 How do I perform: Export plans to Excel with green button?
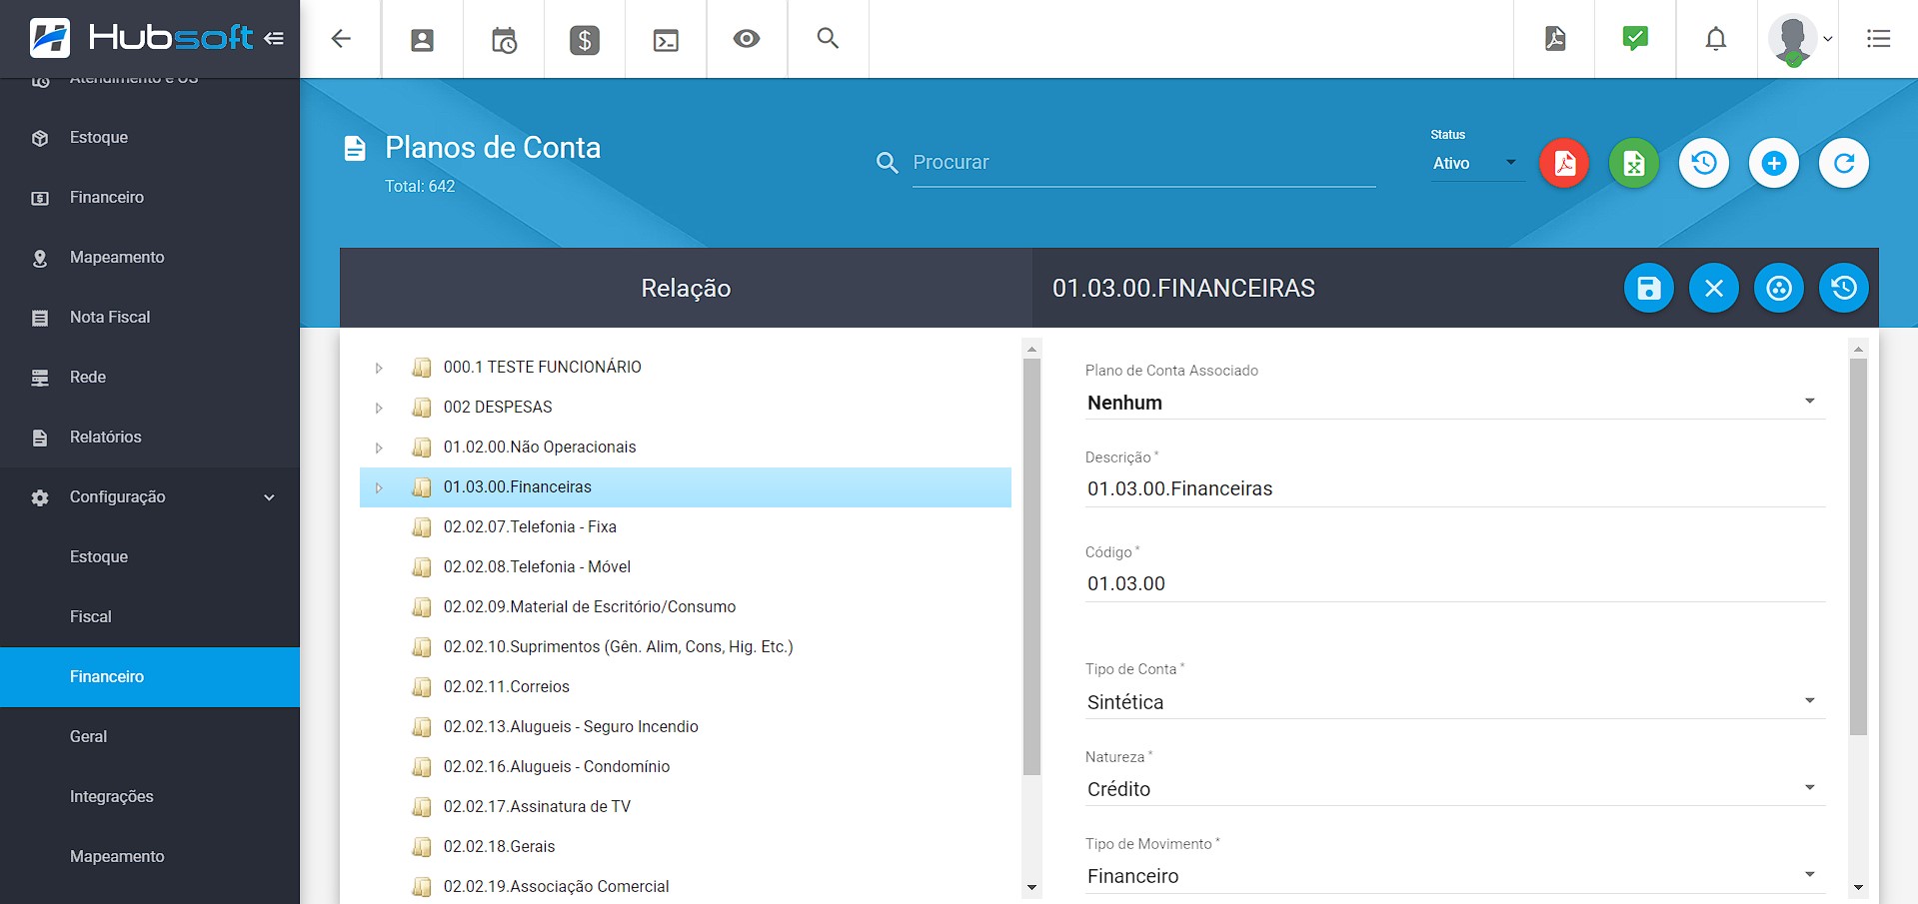(1634, 163)
